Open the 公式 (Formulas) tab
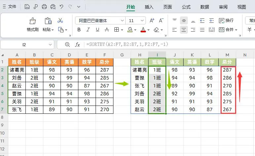 coord(186,7)
